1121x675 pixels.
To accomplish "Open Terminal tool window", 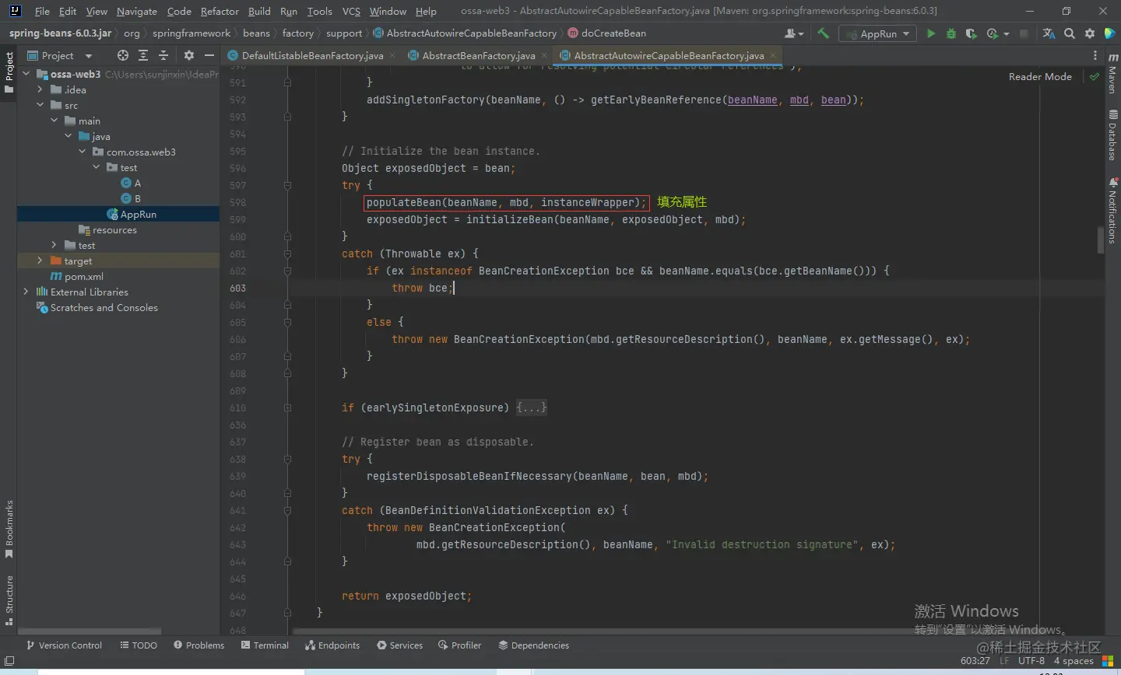I will 265,645.
